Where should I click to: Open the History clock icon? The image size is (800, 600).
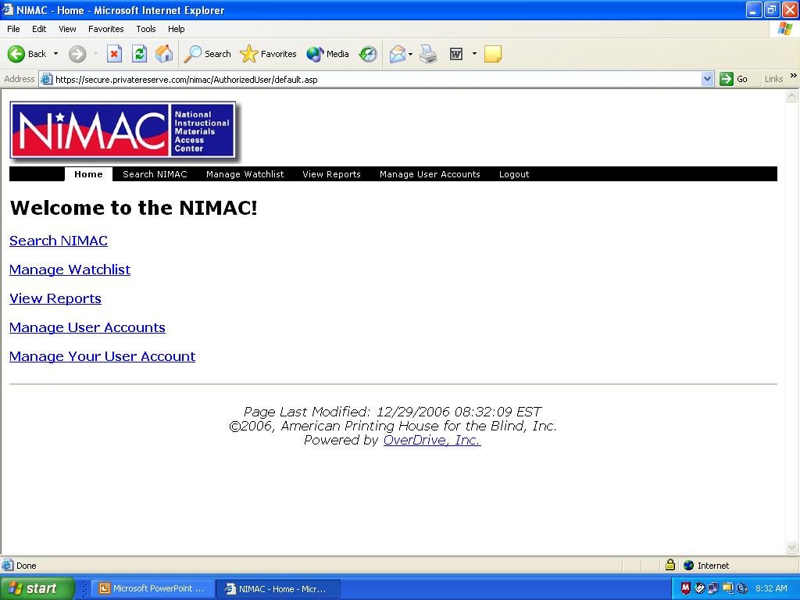pyautogui.click(x=368, y=54)
